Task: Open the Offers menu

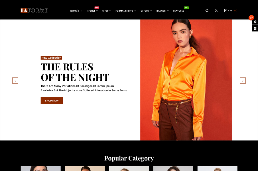Action: tap(146, 11)
